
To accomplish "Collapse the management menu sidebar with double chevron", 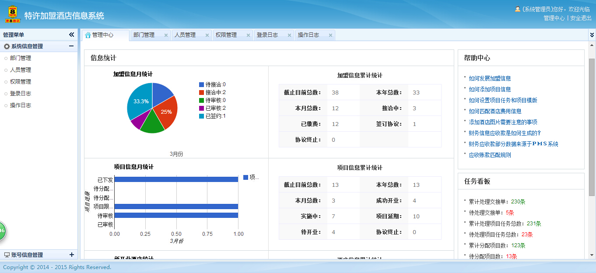I will point(72,35).
